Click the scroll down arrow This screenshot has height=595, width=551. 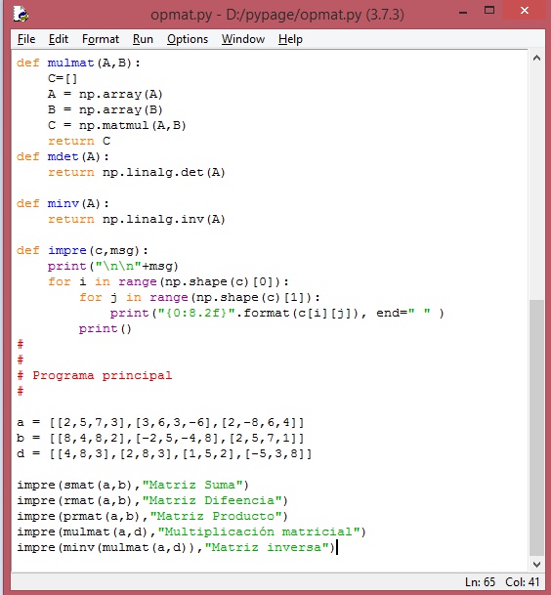536,565
